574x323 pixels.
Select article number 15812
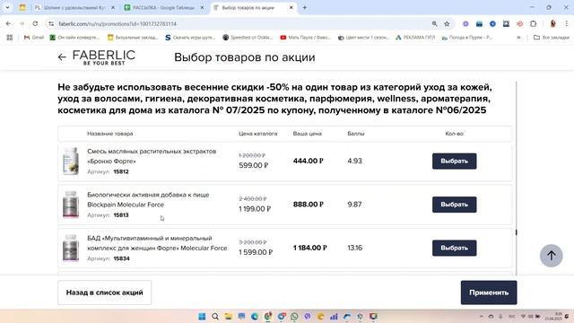tap(121, 171)
